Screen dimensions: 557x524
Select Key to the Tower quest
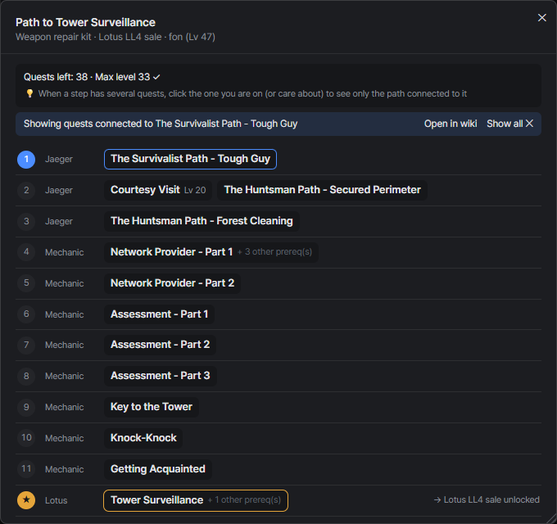pos(152,407)
